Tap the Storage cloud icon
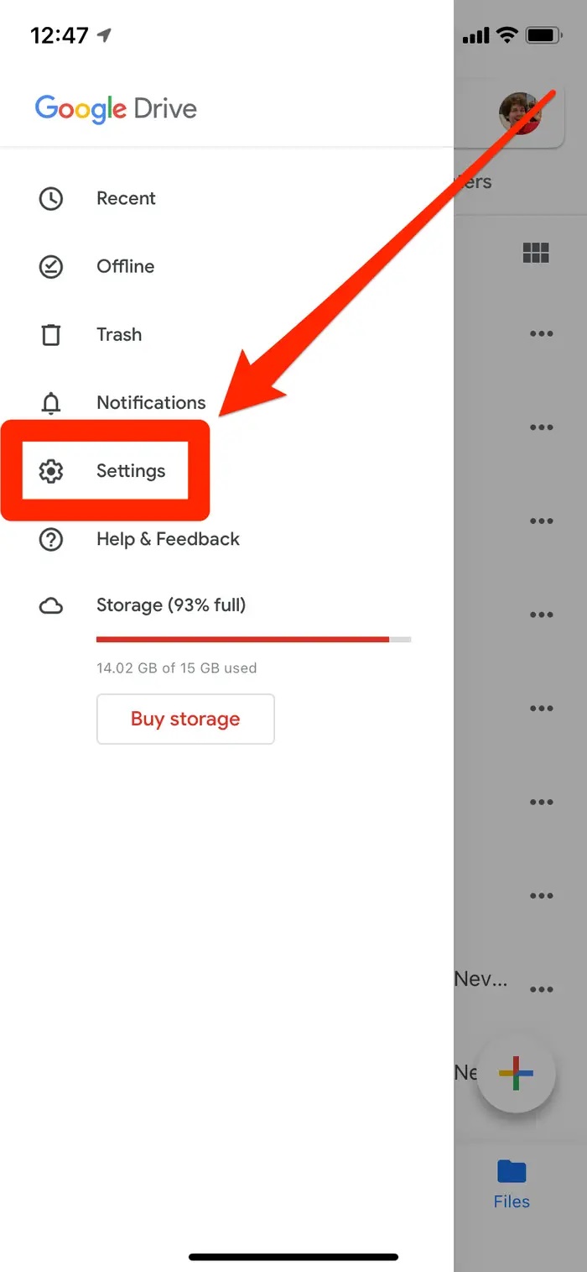 click(51, 606)
